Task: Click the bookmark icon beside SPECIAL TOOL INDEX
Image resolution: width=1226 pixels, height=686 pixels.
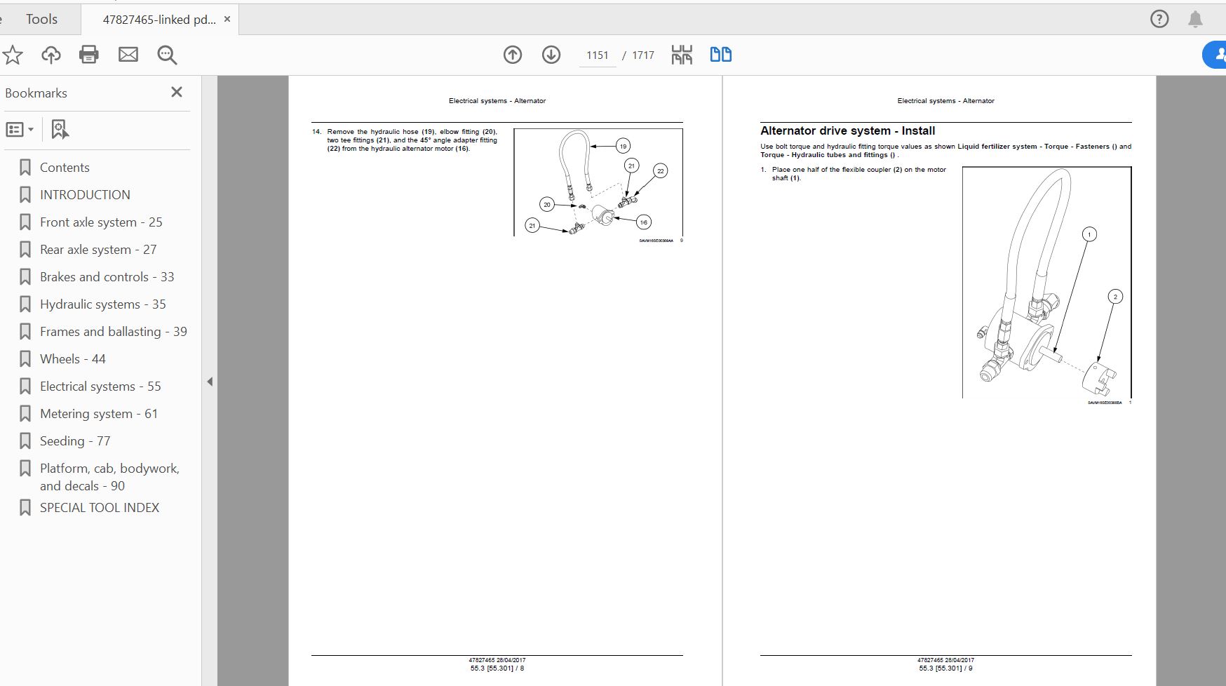Action: 25,507
